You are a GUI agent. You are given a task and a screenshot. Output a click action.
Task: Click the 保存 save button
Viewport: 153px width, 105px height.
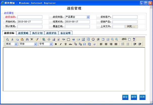(134, 97)
